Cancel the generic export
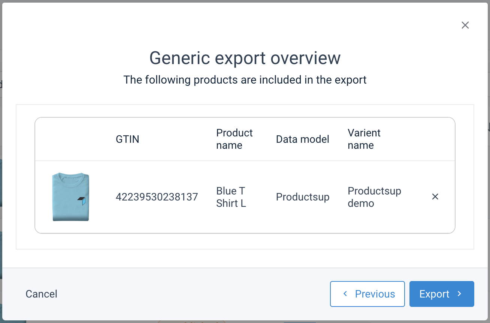This screenshot has height=323, width=490. point(41,294)
